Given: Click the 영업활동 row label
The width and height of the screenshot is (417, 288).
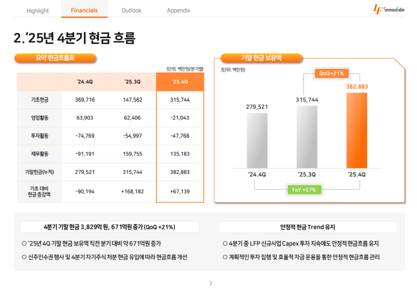Looking at the screenshot, I should pyautogui.click(x=40, y=118).
